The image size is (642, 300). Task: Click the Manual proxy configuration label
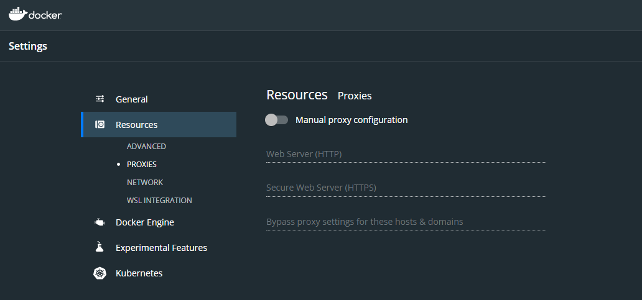point(351,120)
